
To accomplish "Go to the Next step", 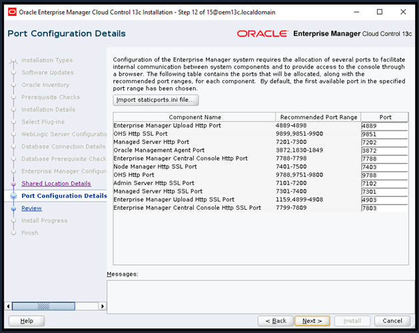I will click(x=312, y=321).
